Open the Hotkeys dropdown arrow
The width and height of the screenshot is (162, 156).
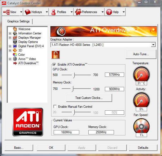[x=47, y=12]
